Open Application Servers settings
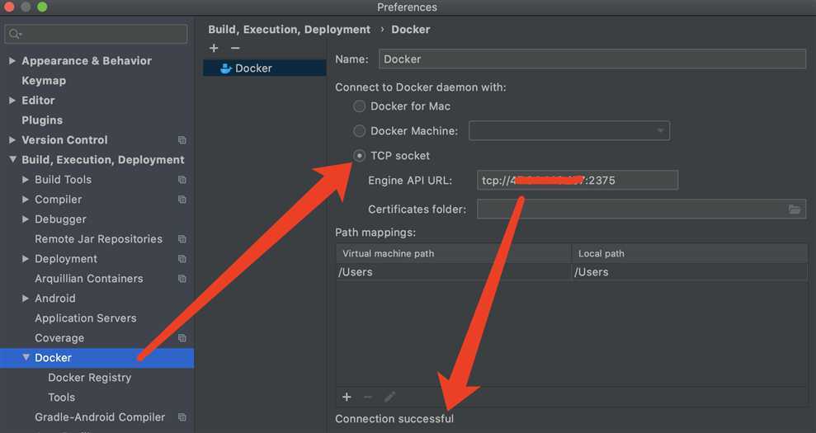This screenshot has width=816, height=433. click(86, 318)
